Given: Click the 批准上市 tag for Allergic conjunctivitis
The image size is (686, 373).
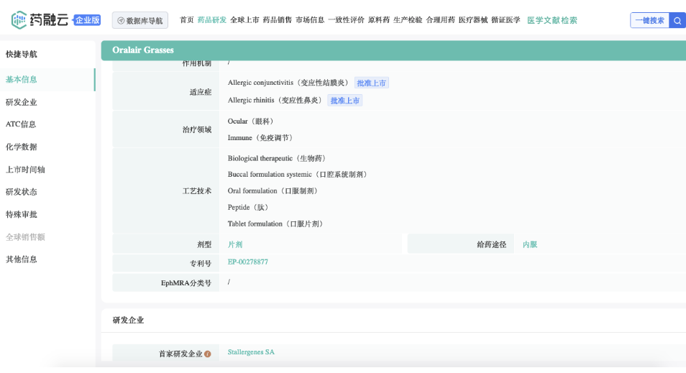Looking at the screenshot, I should [x=371, y=83].
